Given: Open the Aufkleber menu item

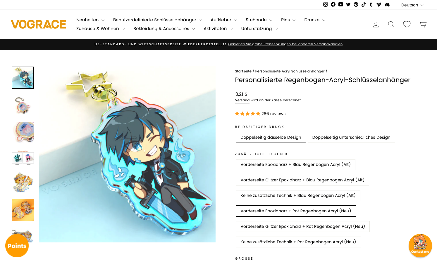Looking at the screenshot, I should (224, 20).
